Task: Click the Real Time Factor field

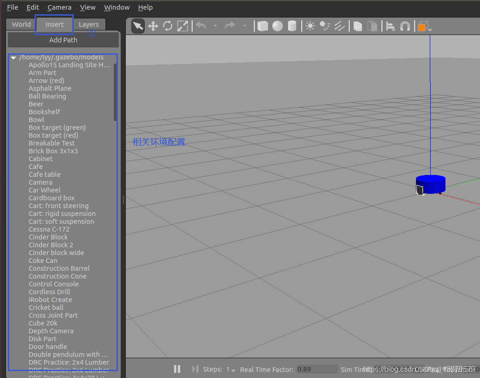Action: coord(317,369)
